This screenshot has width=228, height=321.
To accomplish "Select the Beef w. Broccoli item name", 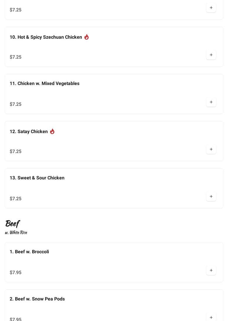I will tap(29, 252).
